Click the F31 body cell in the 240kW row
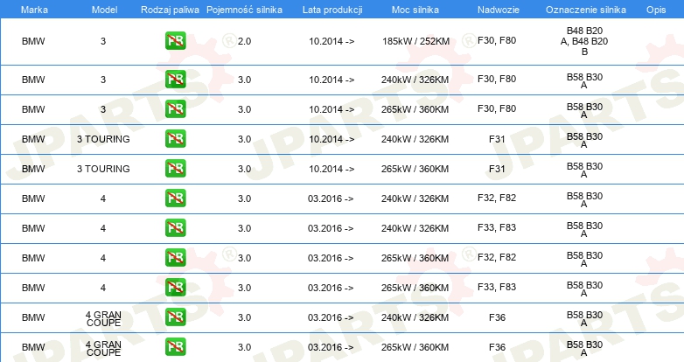The width and height of the screenshot is (684, 362). [x=497, y=139]
